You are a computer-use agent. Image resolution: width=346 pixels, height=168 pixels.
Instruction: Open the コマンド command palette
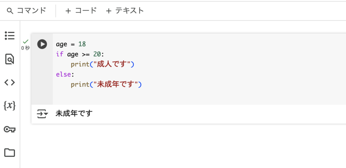pyautogui.click(x=26, y=10)
